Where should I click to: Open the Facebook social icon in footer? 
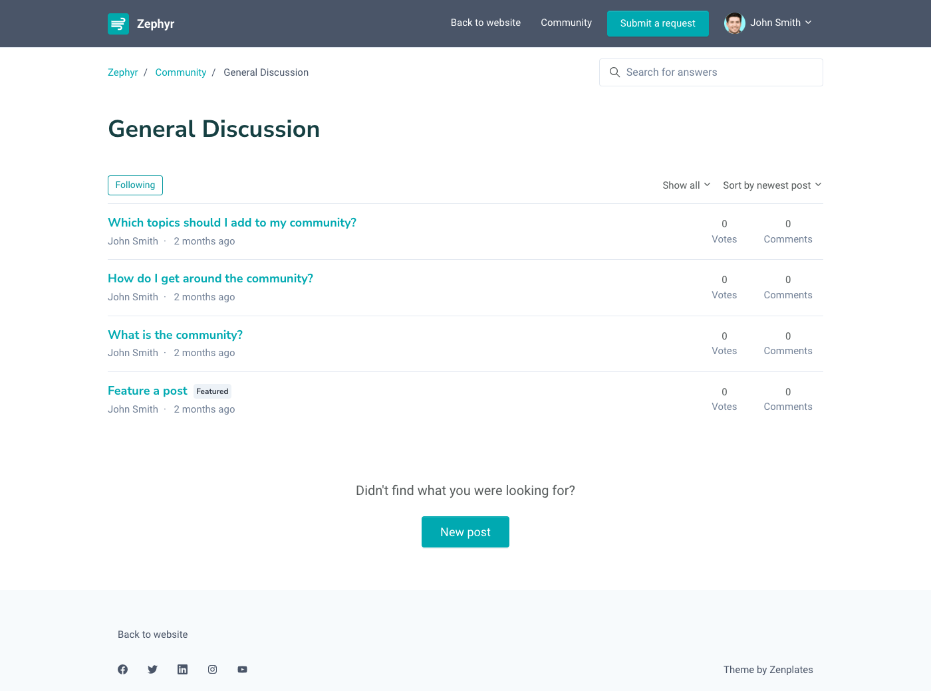click(123, 670)
